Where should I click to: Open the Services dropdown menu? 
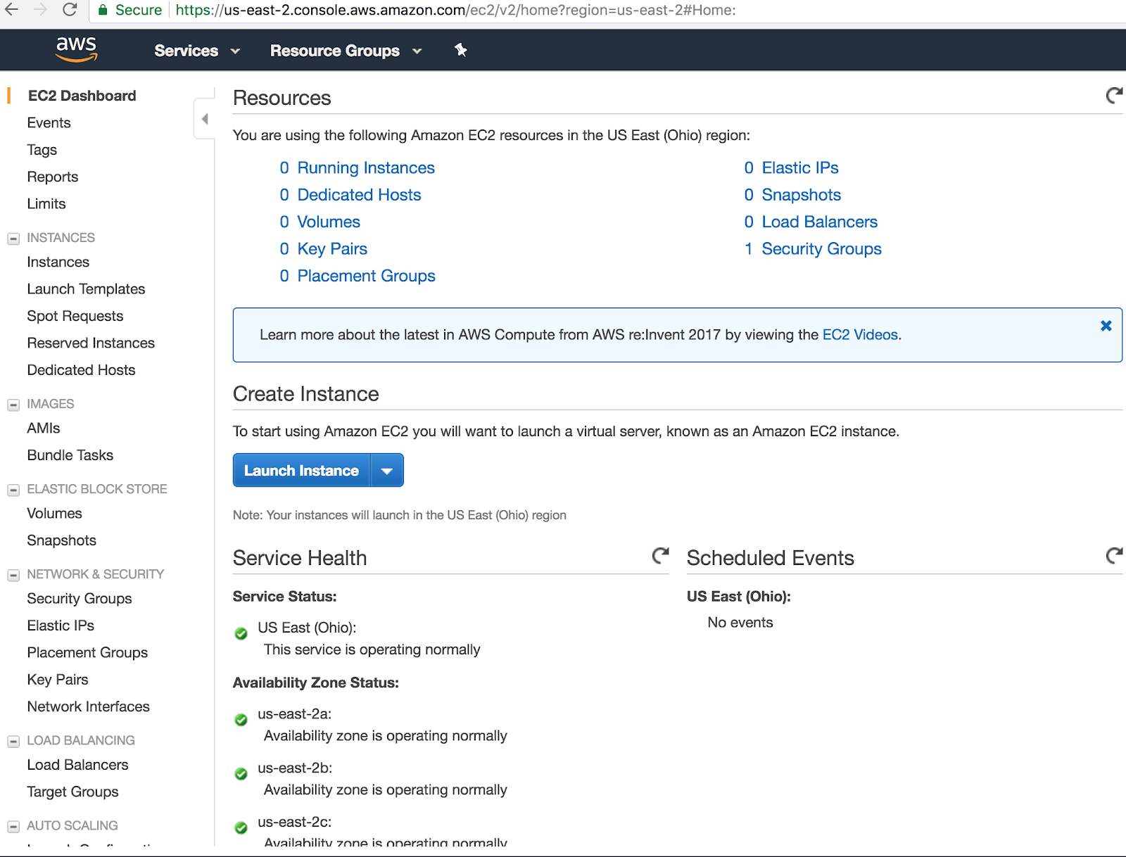click(x=197, y=51)
